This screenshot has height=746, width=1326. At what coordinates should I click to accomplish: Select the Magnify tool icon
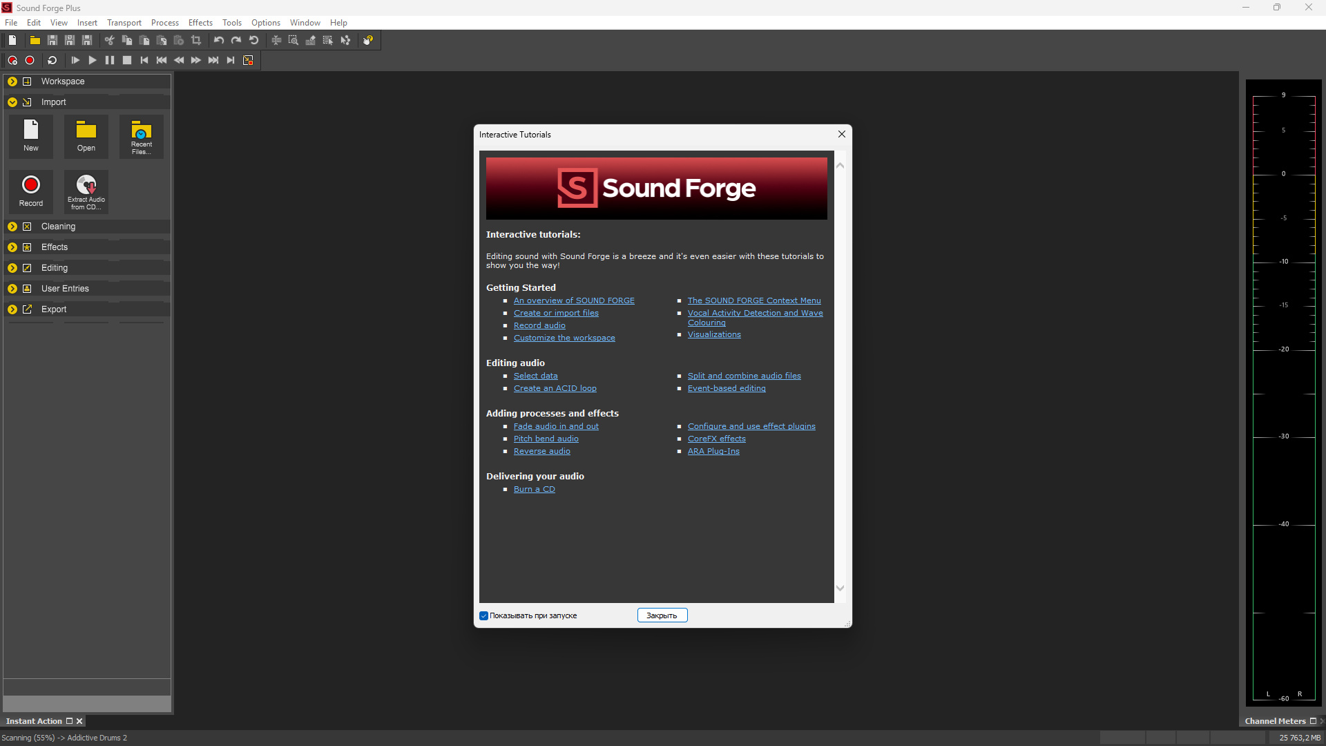[294, 40]
